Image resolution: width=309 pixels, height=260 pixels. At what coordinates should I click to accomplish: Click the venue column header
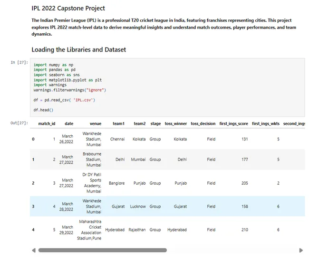coord(96,124)
